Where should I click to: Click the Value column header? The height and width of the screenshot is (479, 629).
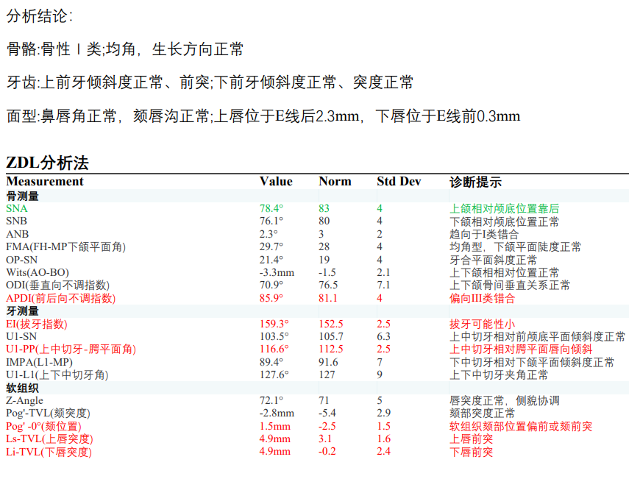click(276, 182)
